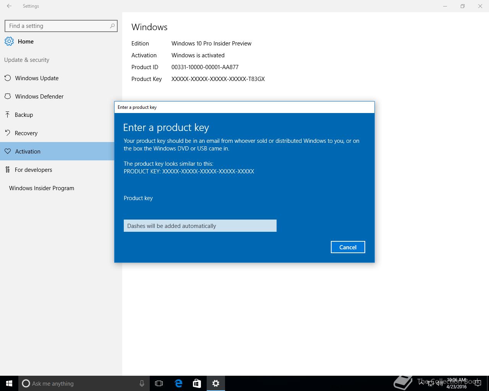Click the Ask me anything search box
Screen dimensions: 489x391
coord(83,383)
